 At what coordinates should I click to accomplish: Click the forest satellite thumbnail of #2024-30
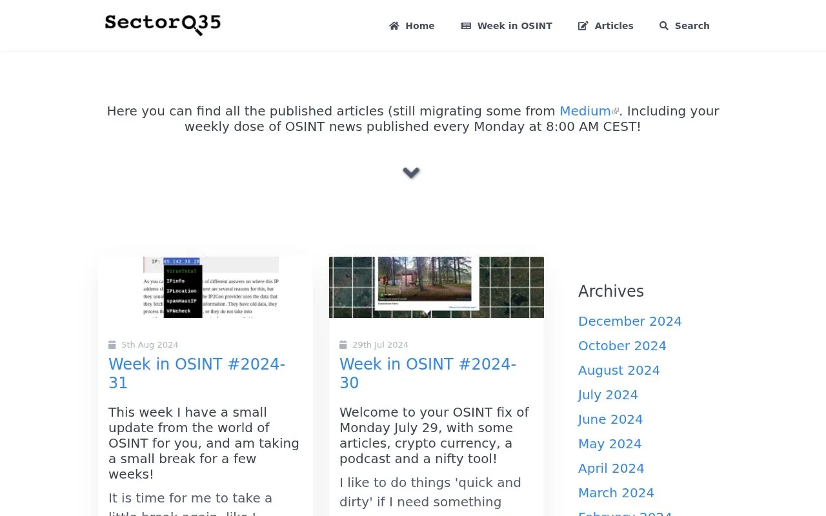(x=436, y=287)
